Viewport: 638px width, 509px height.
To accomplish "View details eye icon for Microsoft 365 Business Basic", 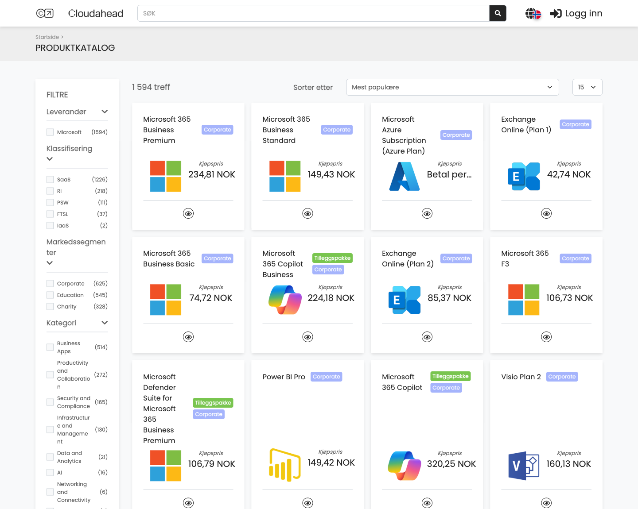I will tap(188, 337).
